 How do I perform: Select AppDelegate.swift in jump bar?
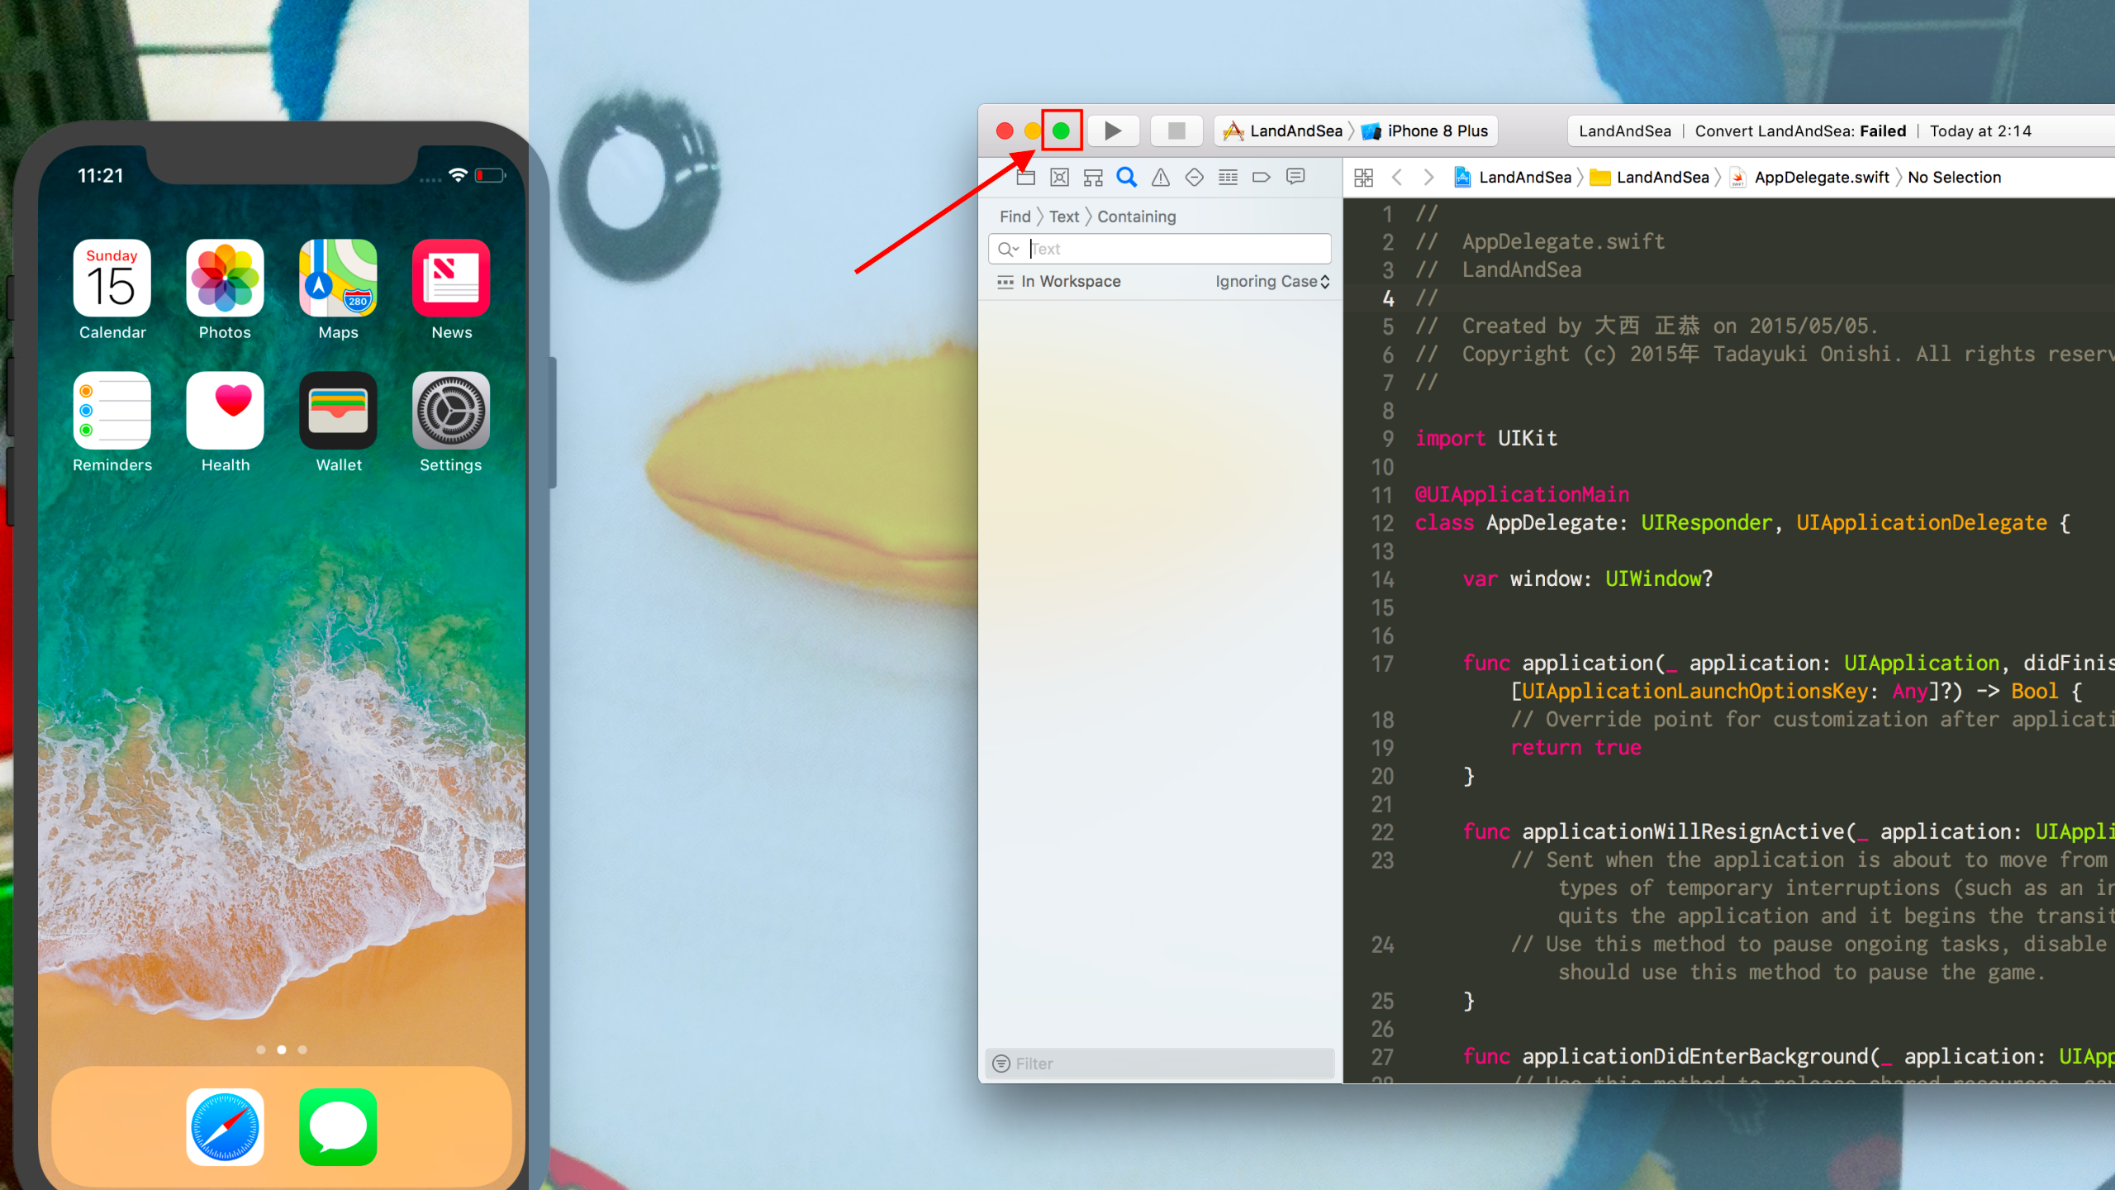coord(1810,177)
